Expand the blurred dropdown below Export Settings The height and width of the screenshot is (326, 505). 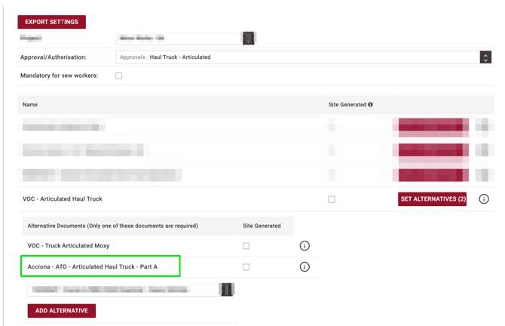(x=248, y=38)
